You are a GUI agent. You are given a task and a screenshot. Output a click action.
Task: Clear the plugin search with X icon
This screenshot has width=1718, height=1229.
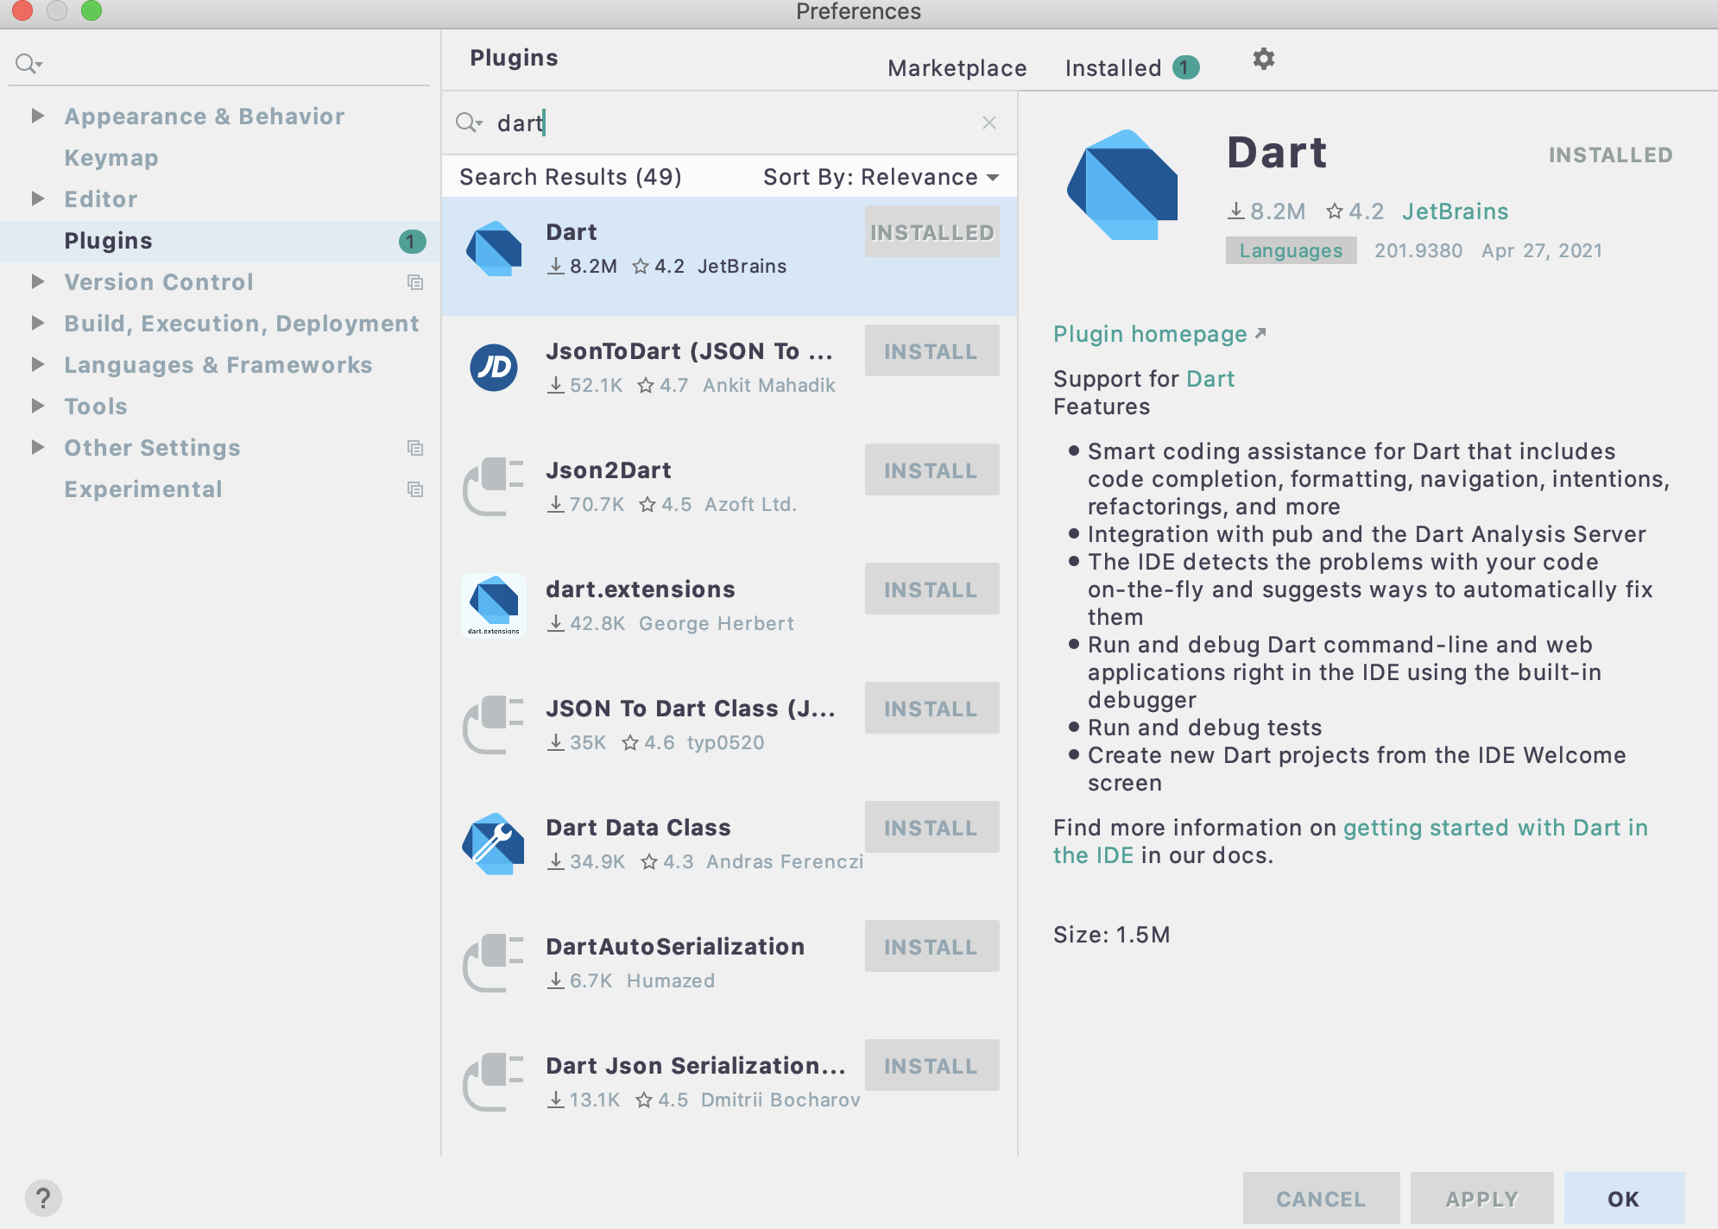989,123
